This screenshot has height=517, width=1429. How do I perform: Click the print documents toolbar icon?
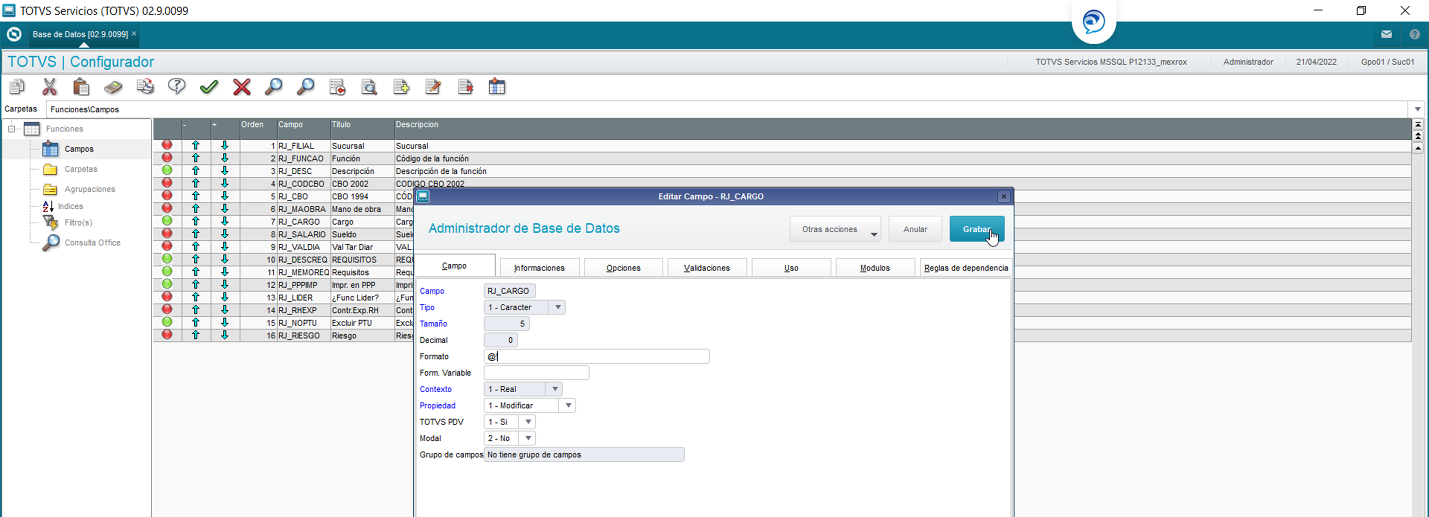(145, 87)
